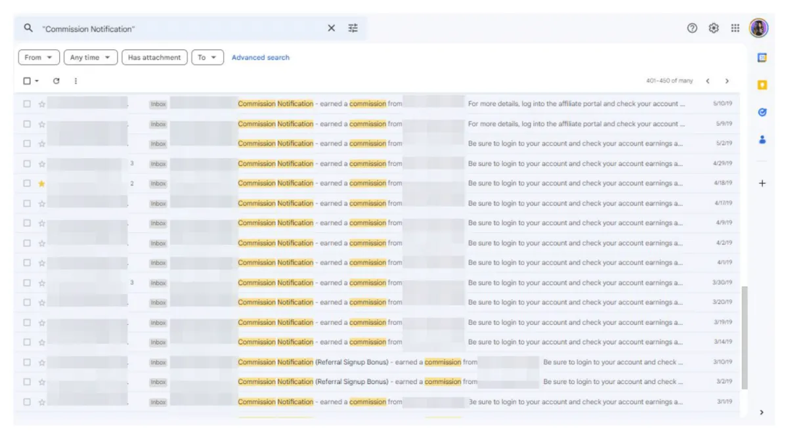Click the 401-450 of many count
Image resolution: width=788 pixels, height=443 pixels.
coord(669,81)
